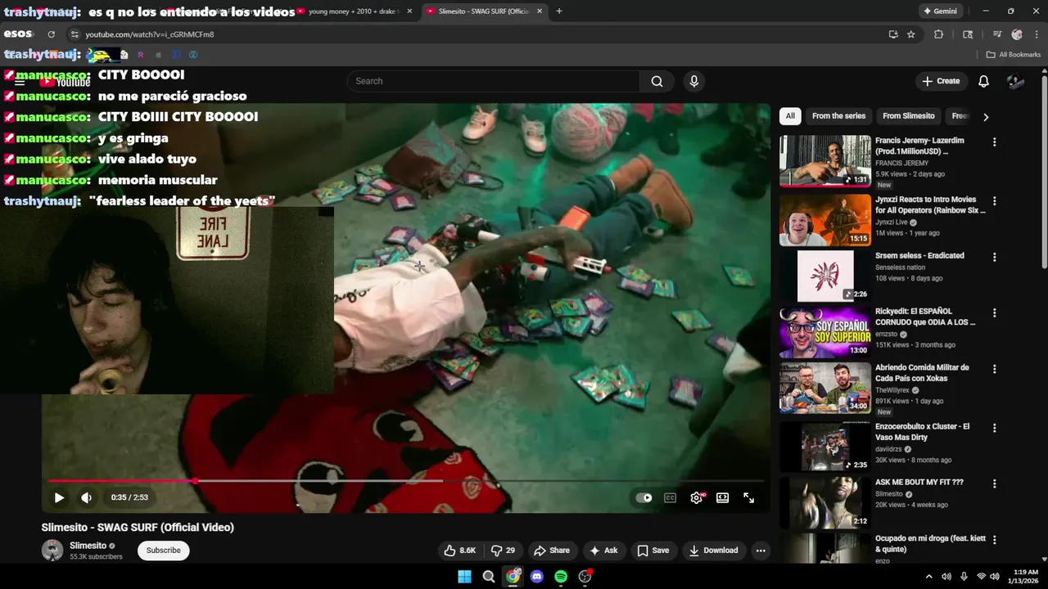Open ASK ME BOUT MY FIT video title

[919, 483]
